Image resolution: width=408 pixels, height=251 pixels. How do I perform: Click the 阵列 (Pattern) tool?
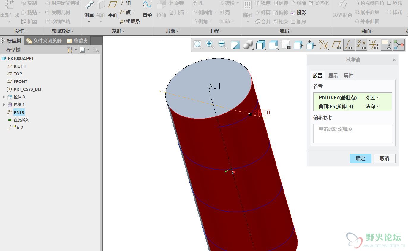coord(248,9)
